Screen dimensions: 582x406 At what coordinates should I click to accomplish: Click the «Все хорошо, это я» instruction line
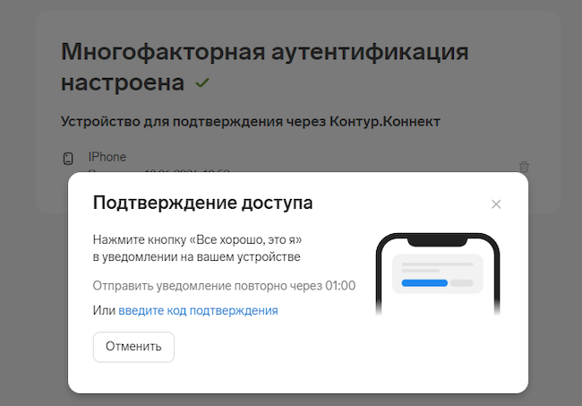pos(198,239)
